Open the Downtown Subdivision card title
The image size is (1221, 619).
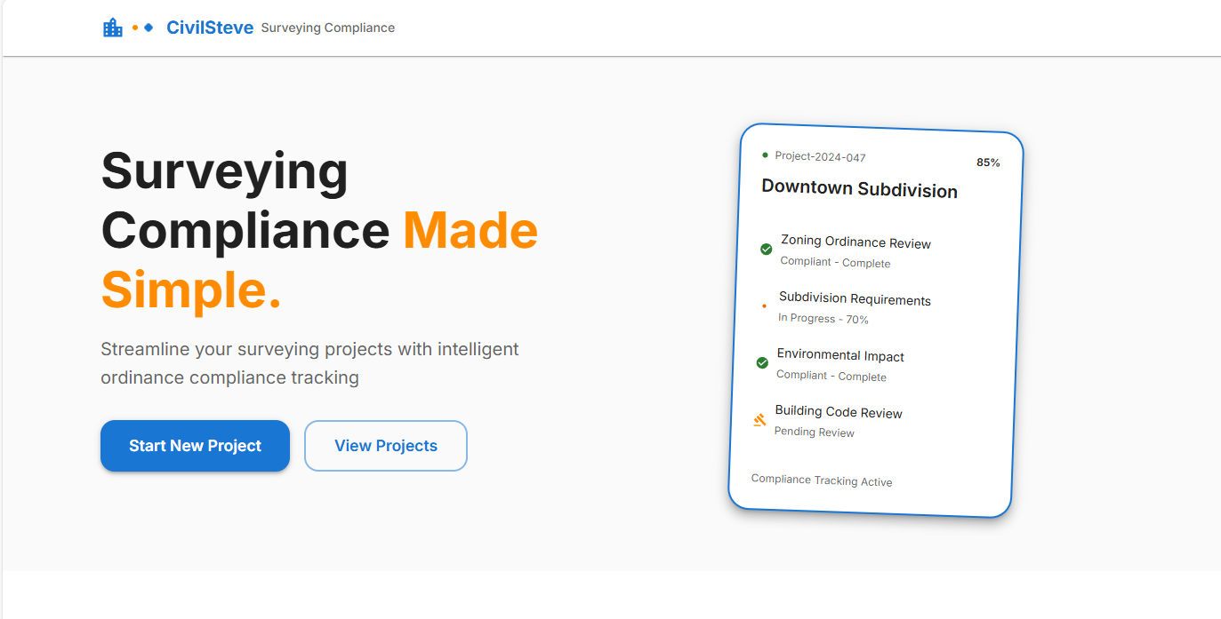(859, 189)
